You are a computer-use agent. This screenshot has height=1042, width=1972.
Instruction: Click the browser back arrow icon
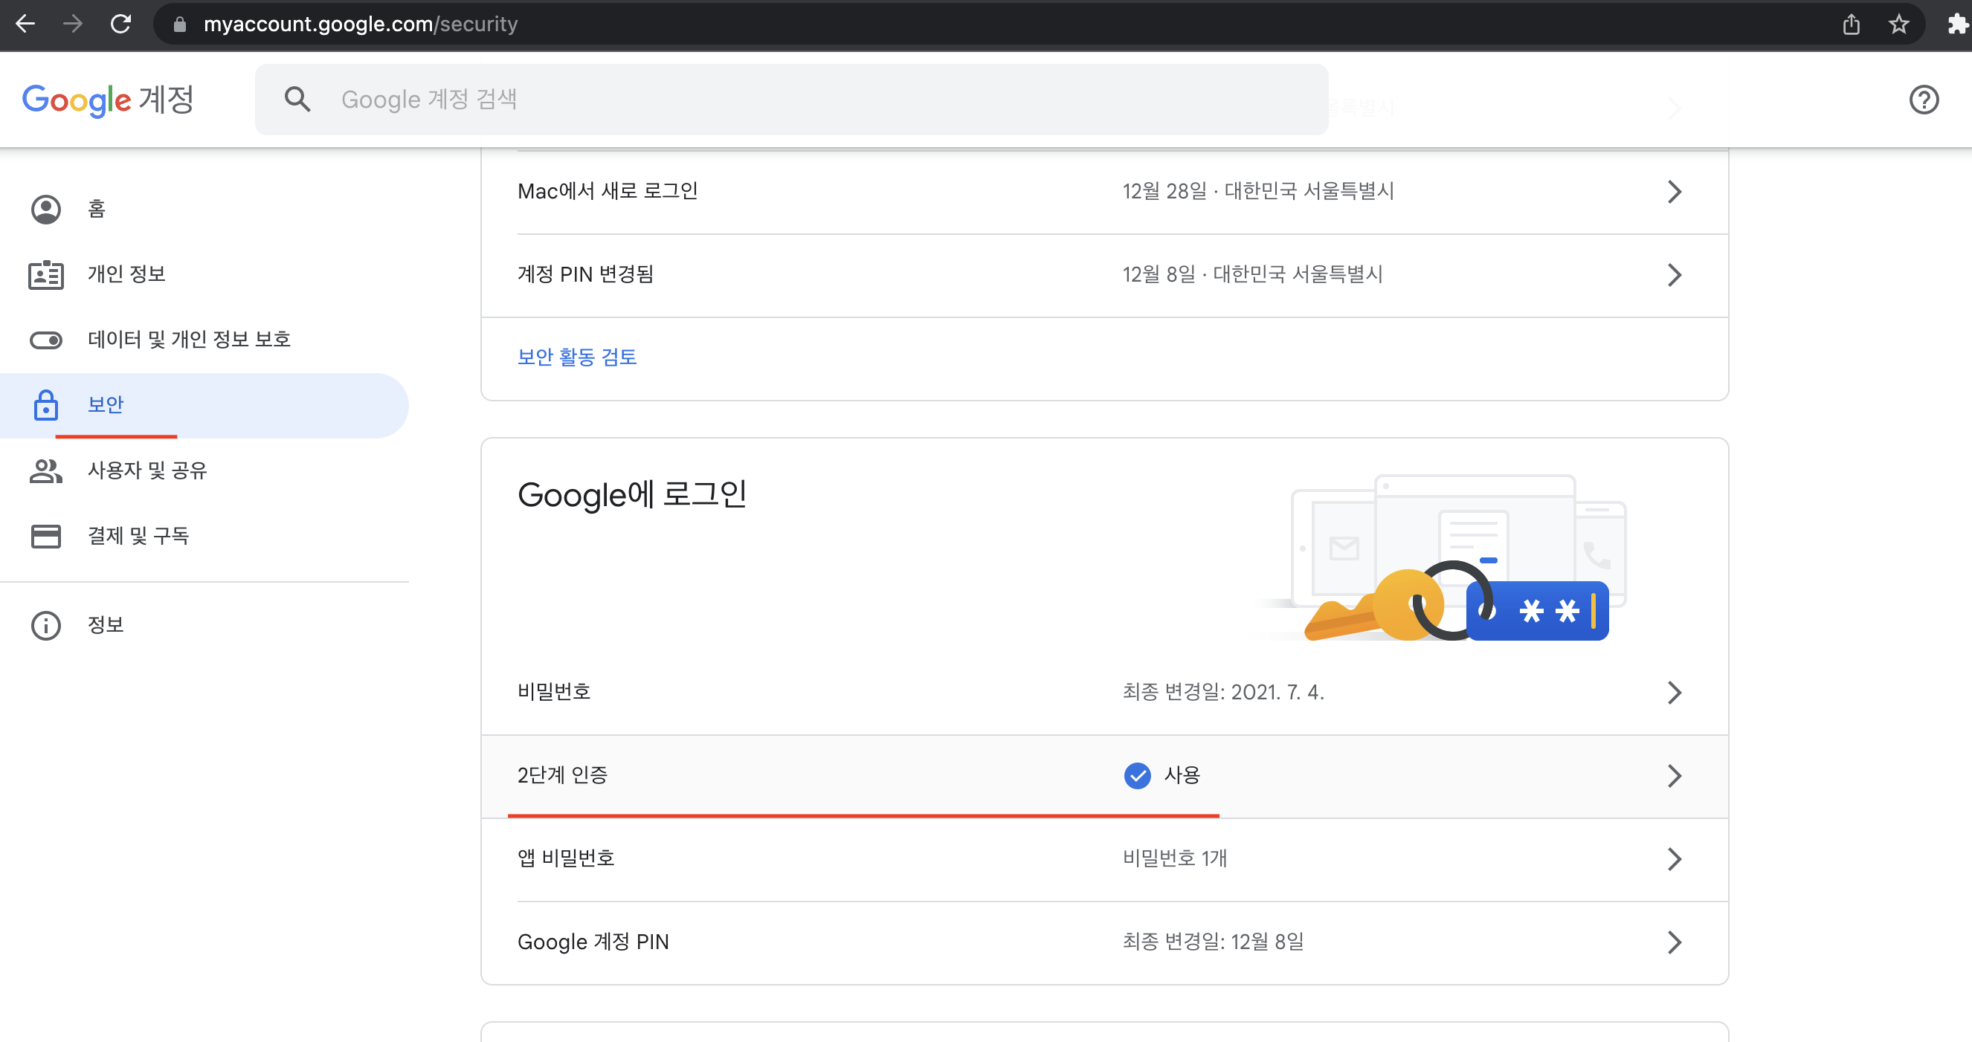click(x=25, y=24)
